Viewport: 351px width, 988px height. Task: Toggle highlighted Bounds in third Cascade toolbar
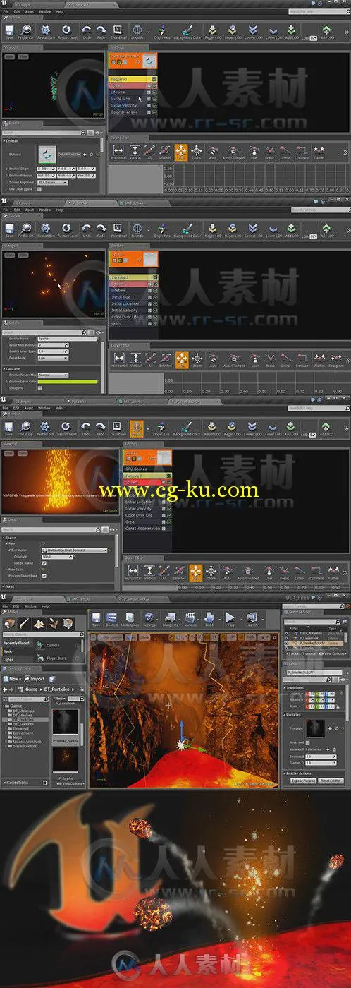(137, 428)
